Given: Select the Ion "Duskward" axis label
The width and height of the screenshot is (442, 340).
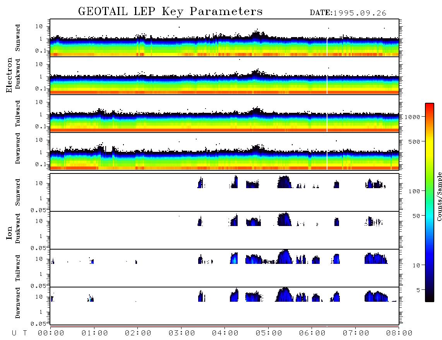Looking at the screenshot, I should point(17,228).
